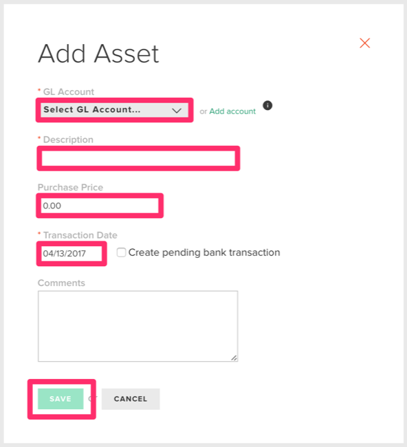Click the Create pending bank transaction label text
The image size is (407, 447).
point(204,252)
